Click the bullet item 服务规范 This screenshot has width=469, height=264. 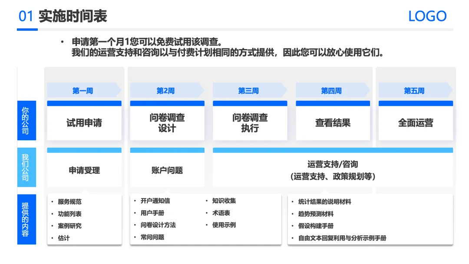[69, 202]
